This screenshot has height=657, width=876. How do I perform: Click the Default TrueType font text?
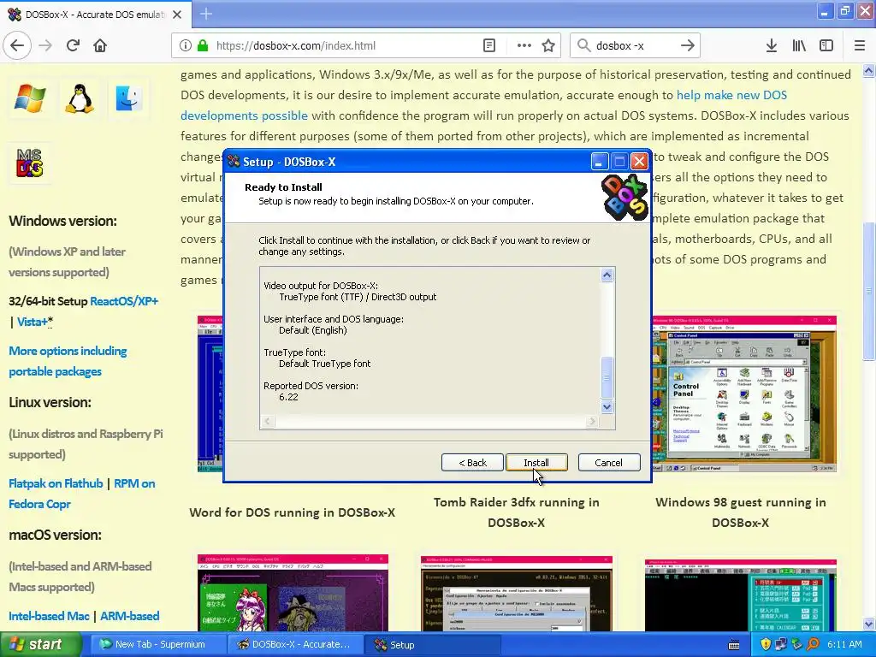pos(324,364)
